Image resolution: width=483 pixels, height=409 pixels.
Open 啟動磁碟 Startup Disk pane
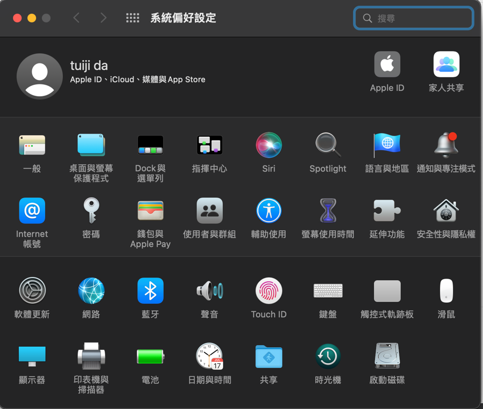point(387,356)
